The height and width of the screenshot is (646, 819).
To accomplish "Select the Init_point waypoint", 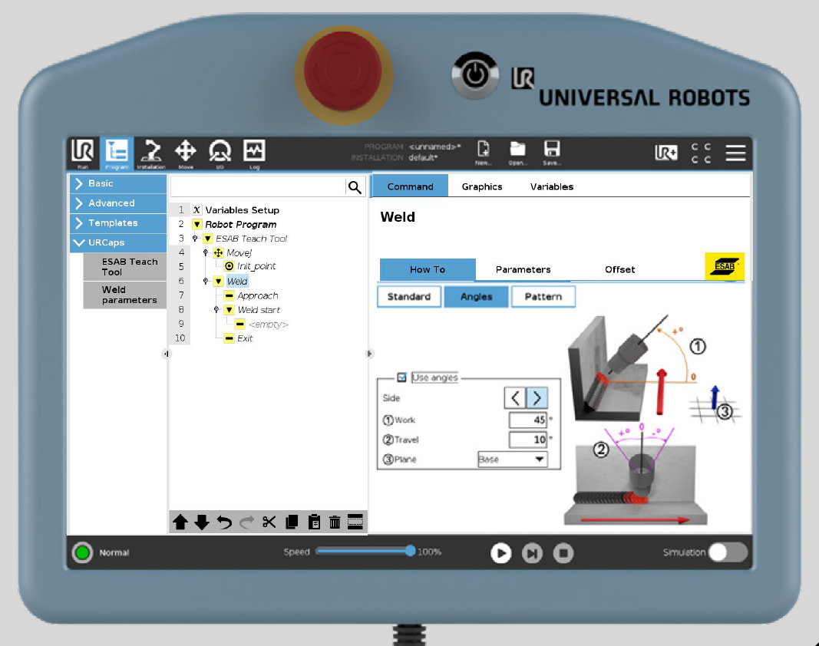I will tap(256, 266).
